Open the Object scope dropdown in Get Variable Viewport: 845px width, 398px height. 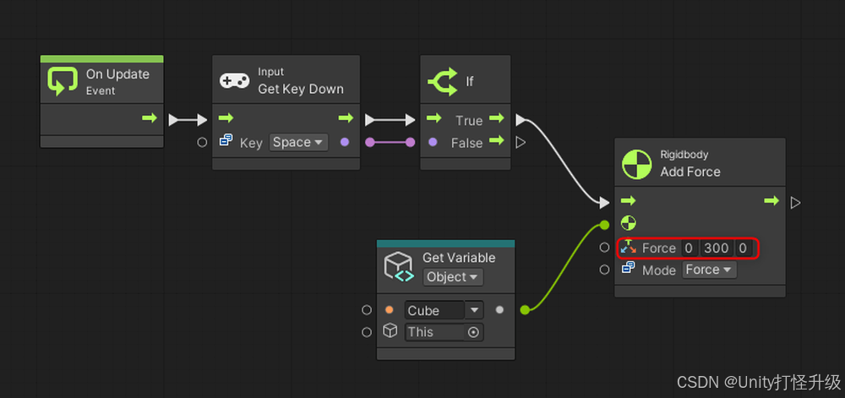pos(453,277)
